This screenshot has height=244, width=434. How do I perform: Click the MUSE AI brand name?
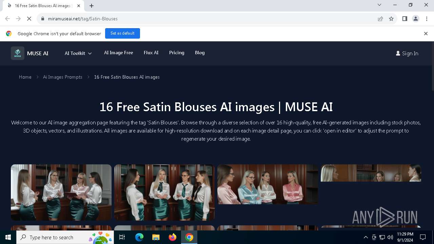point(38,53)
